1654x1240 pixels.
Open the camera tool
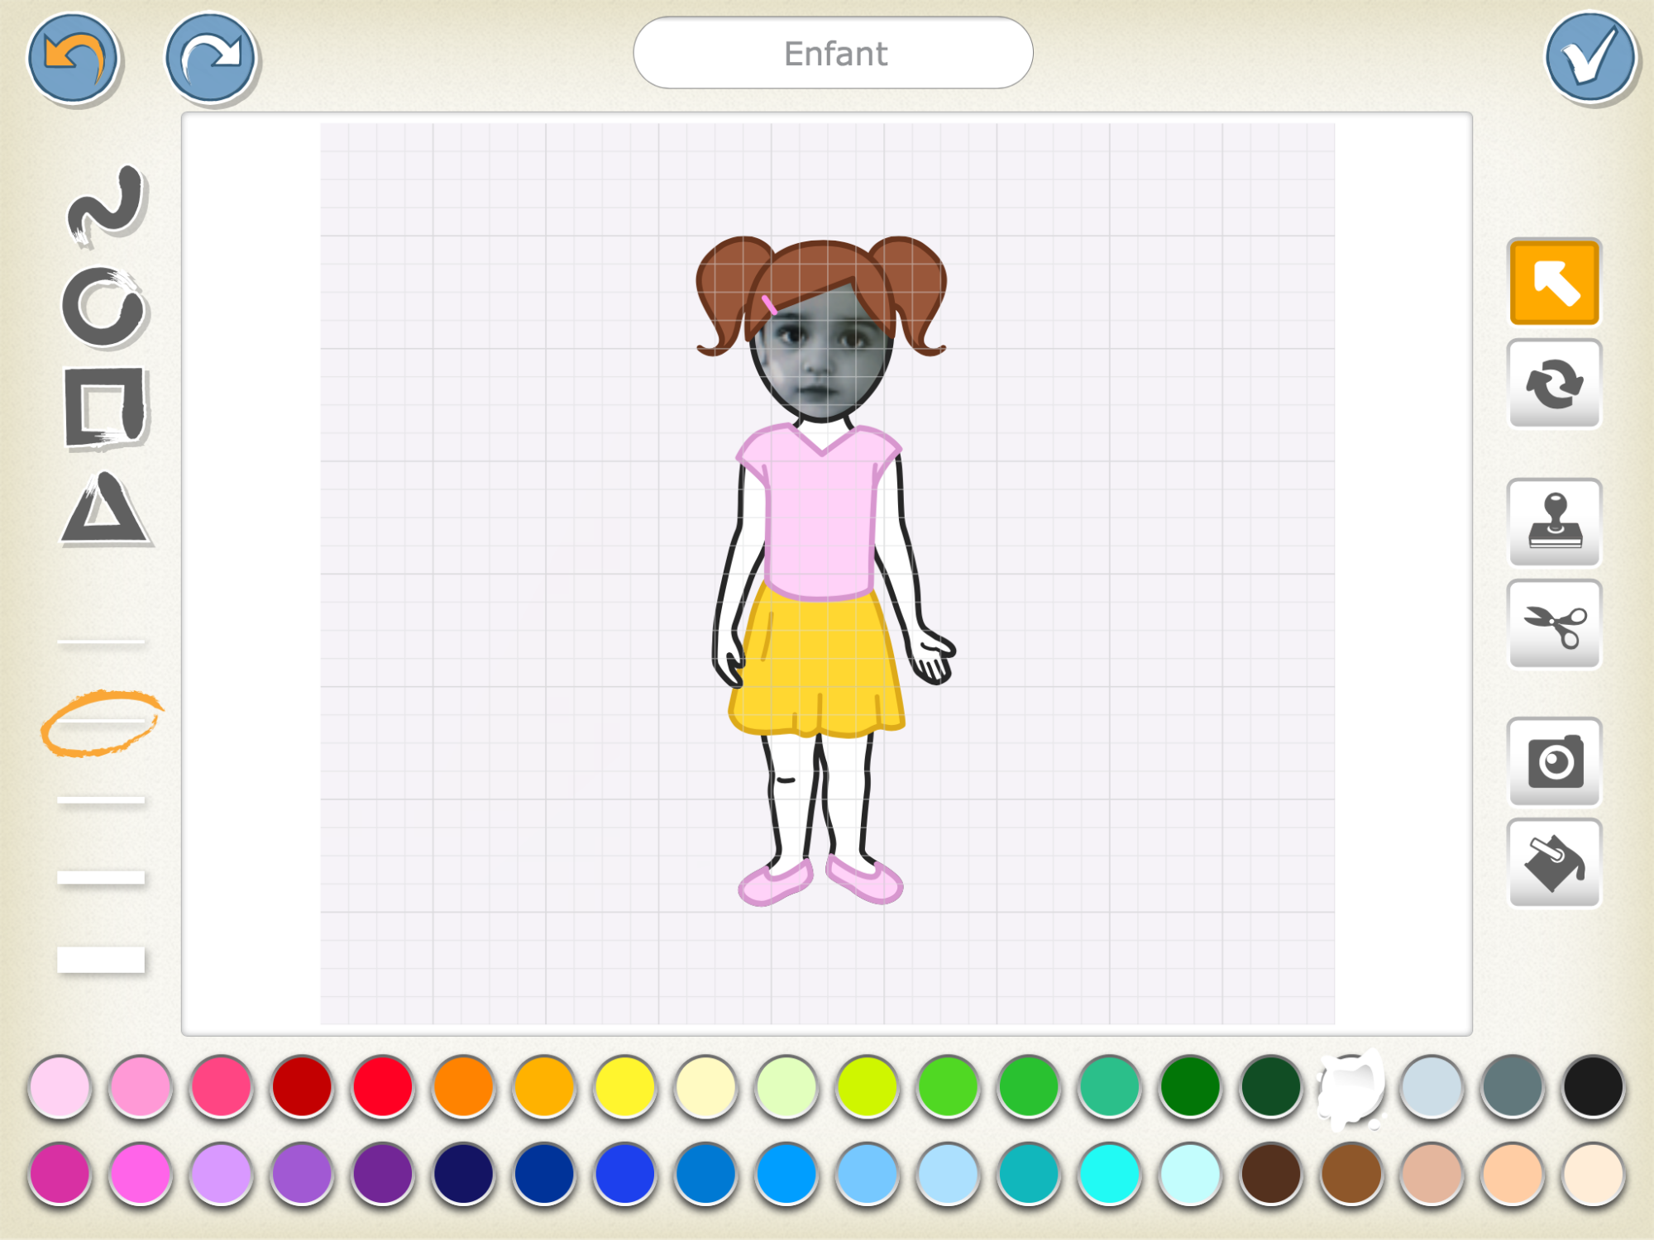(x=1554, y=762)
